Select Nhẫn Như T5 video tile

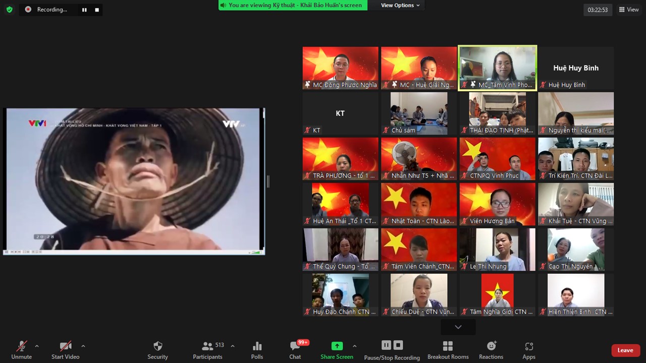coord(419,159)
